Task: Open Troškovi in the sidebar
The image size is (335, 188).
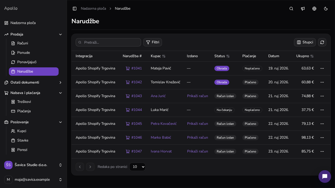Action: point(34,102)
